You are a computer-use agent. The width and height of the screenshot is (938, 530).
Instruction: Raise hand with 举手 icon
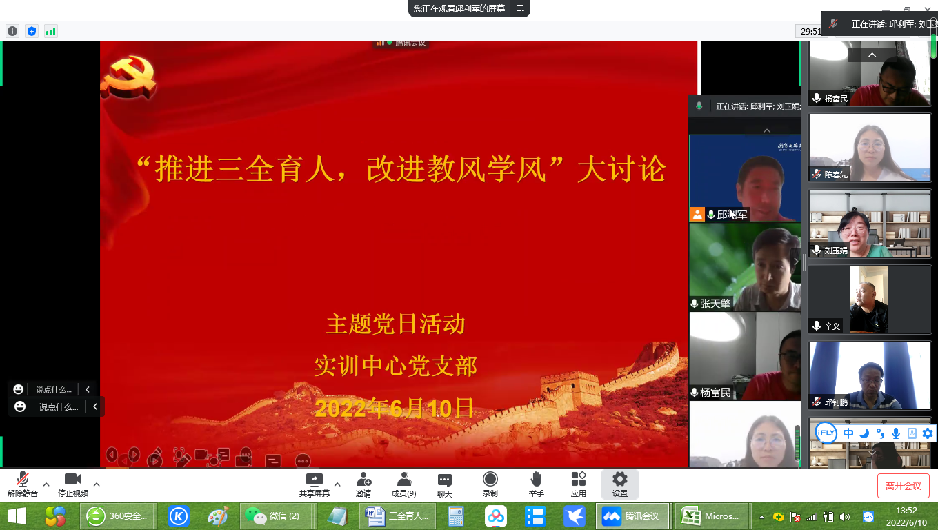(x=536, y=484)
